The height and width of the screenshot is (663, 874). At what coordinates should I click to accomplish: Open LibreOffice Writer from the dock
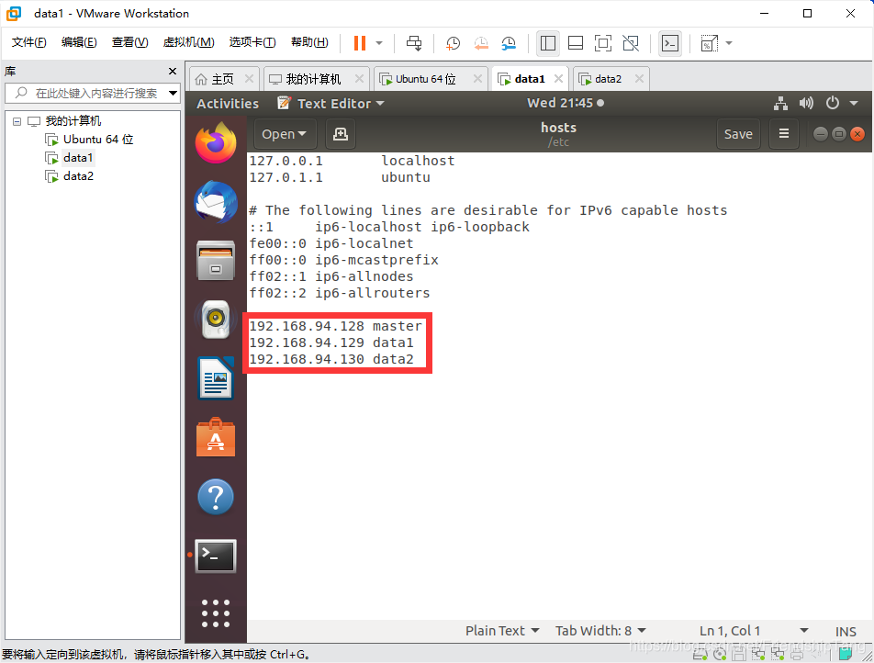[216, 378]
